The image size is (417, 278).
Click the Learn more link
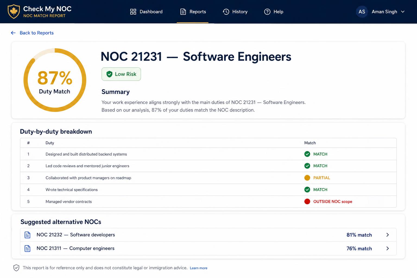(x=198, y=268)
